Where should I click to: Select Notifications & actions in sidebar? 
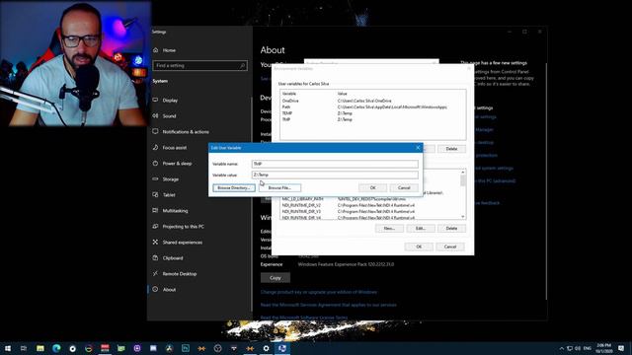186,131
